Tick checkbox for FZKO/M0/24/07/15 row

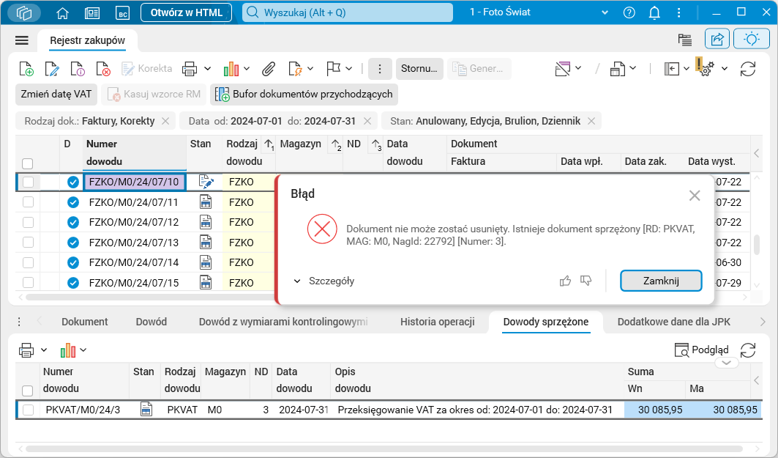tap(29, 283)
